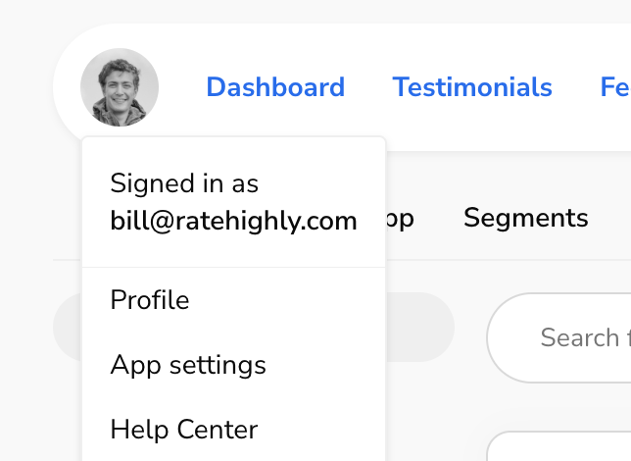Click the bill@ratehighly.com email address

(x=233, y=221)
